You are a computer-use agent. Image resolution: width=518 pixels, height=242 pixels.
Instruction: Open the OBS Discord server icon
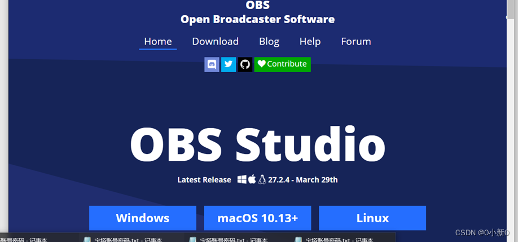212,64
